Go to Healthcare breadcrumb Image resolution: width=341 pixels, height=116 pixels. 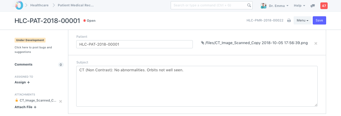pos(39,5)
